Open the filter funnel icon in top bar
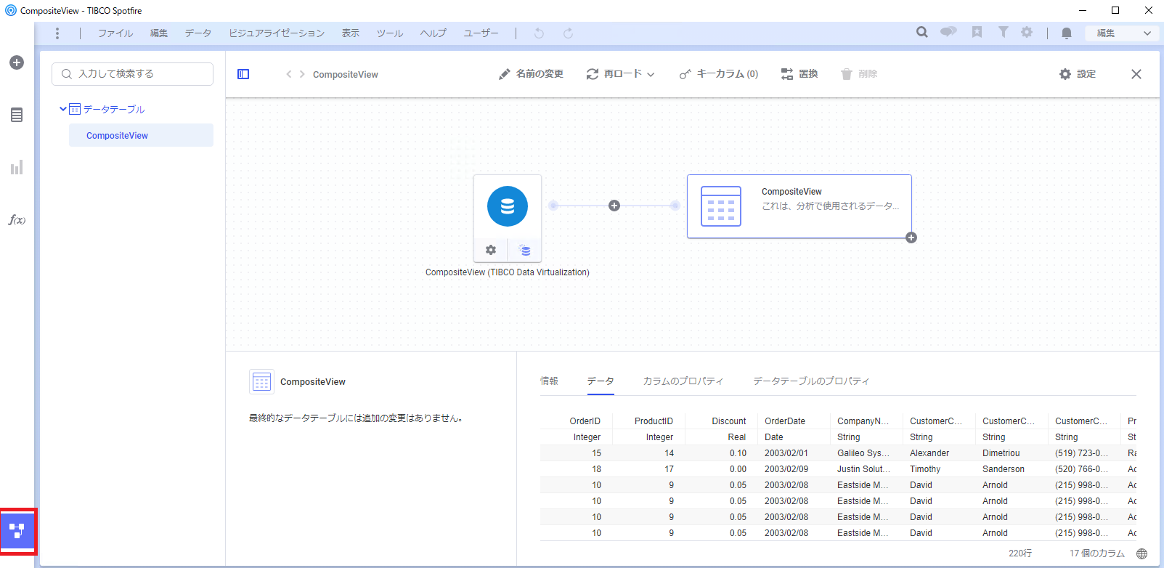The height and width of the screenshot is (568, 1164). point(1003,32)
